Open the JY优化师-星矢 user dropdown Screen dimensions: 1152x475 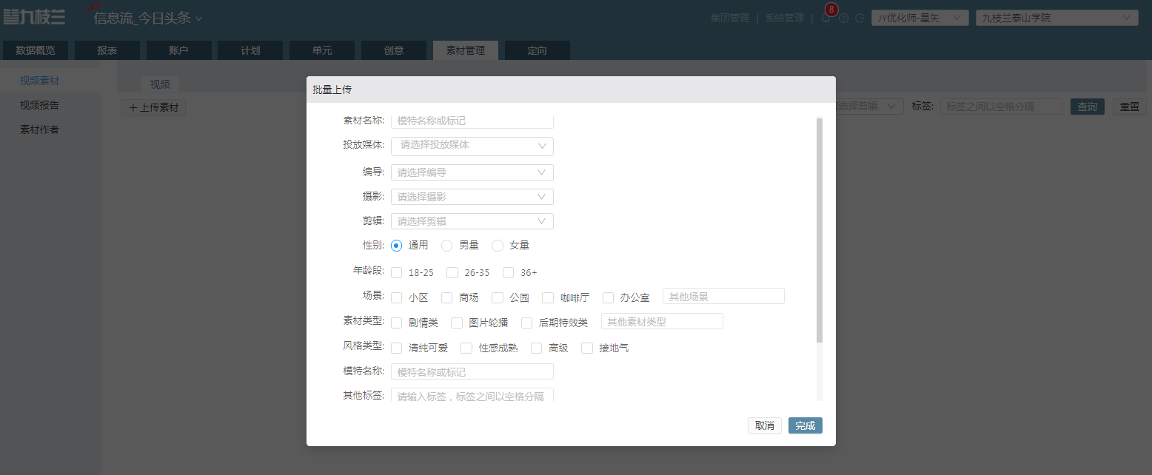pyautogui.click(x=920, y=18)
